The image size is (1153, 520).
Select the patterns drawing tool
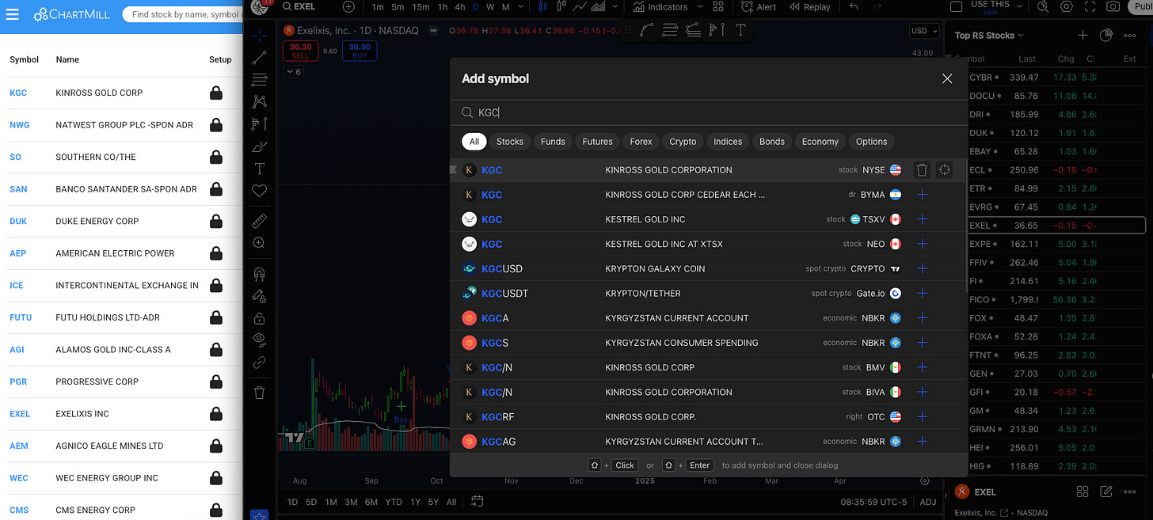[x=260, y=102]
